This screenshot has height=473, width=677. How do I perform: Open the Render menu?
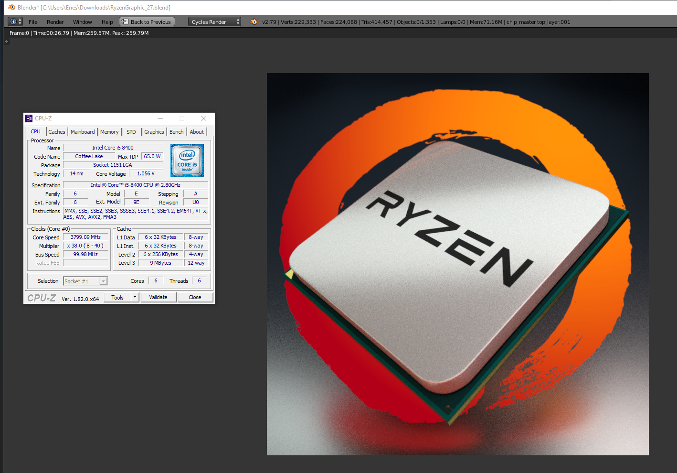click(x=55, y=22)
